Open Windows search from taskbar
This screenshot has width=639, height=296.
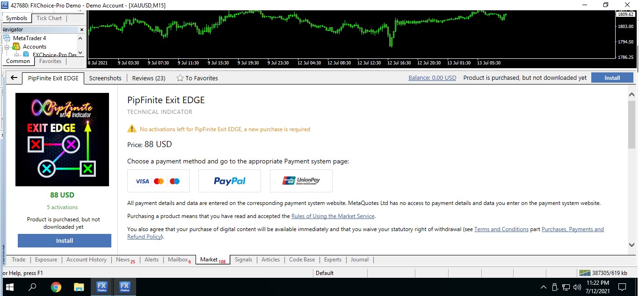tap(32, 287)
